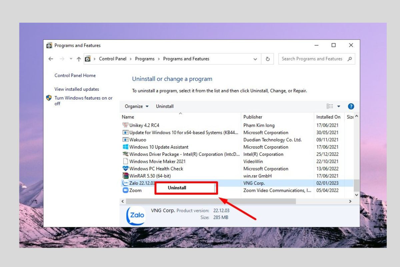This screenshot has width=400, height=267.
Task: Click the Zalo icon in the program list
Action: point(126,183)
